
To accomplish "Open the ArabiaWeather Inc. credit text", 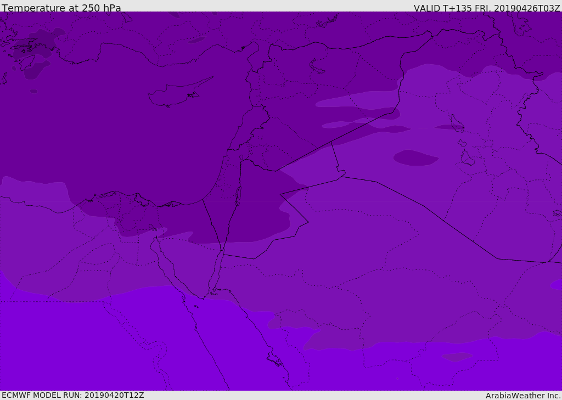I will tap(523, 396).
